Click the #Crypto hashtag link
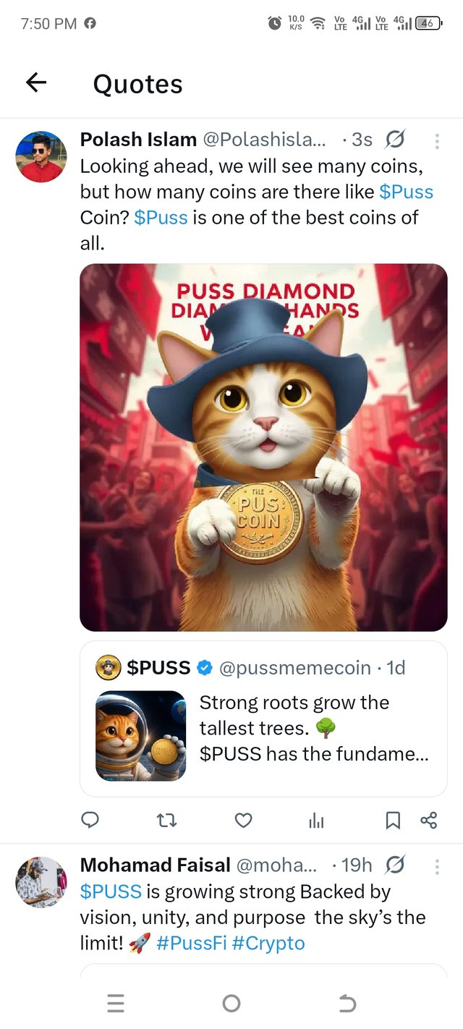This screenshot has width=463, height=1029. pyautogui.click(x=268, y=943)
